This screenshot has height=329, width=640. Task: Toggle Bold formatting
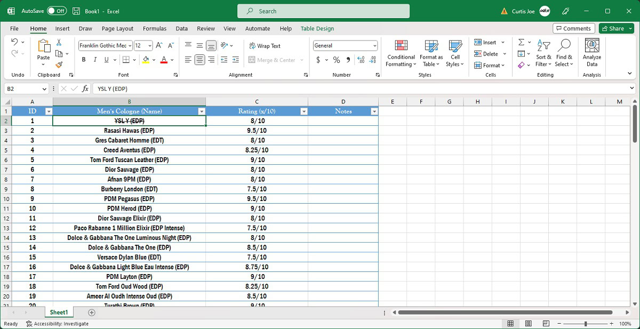[x=84, y=60]
